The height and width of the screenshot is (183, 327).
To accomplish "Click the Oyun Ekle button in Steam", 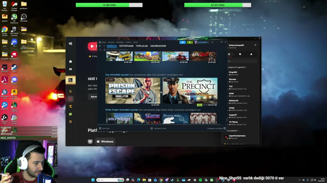I will (104, 128).
